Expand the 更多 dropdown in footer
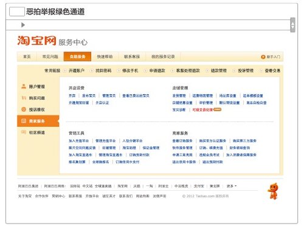Image resolution: width=304 pixels, height=226 pixels. tap(232, 186)
